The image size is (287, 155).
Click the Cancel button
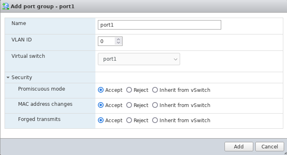pyautogui.click(x=270, y=147)
